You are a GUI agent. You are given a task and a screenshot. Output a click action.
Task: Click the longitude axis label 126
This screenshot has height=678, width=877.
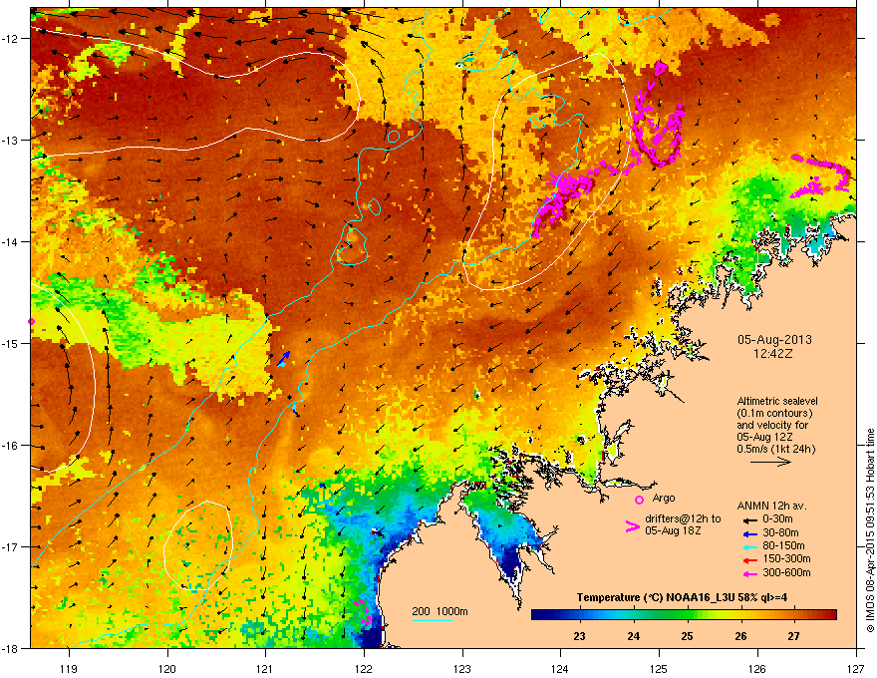click(x=757, y=668)
